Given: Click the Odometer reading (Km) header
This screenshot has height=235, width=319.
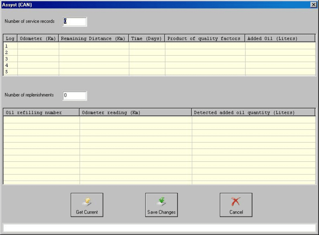Looking at the screenshot, I should pos(136,112).
